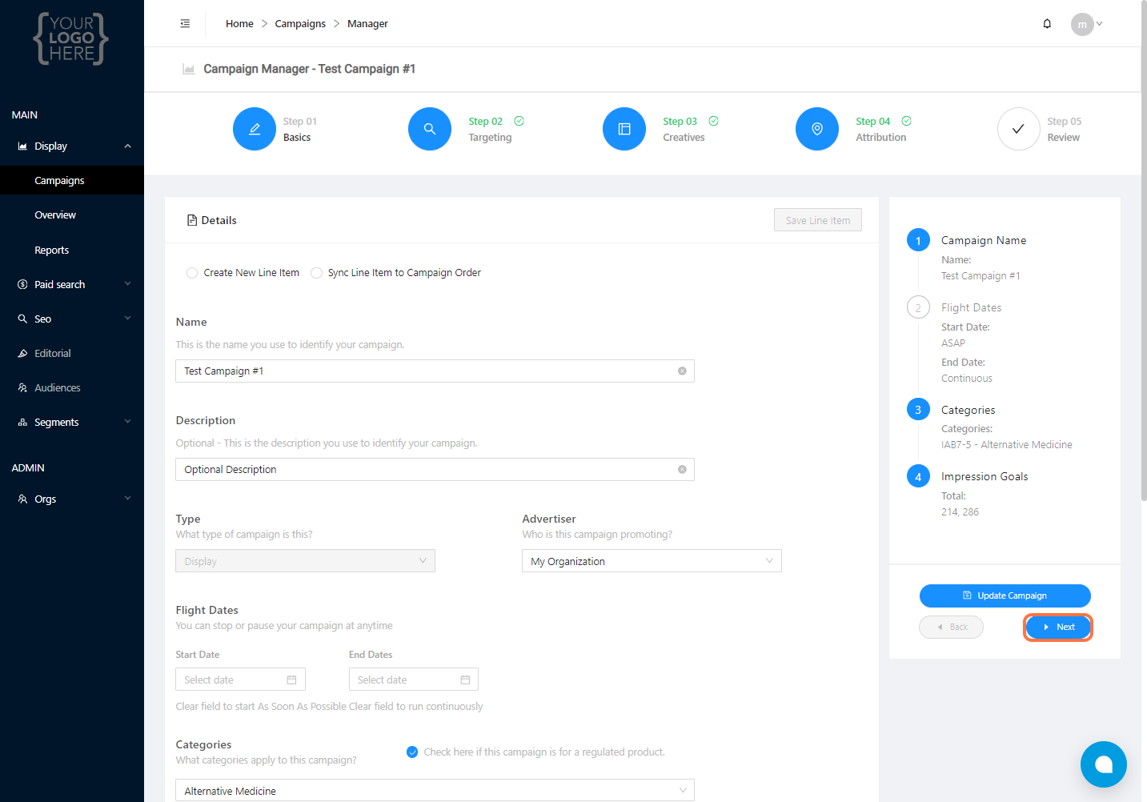Expand the Segments submenu chevron
1147x802 pixels.
[x=127, y=422]
